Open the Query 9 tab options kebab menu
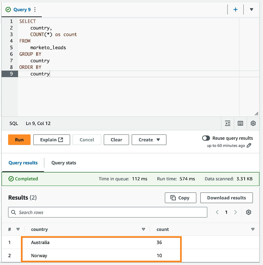Image resolution: width=263 pixels, height=265 pixels. tap(35, 9)
